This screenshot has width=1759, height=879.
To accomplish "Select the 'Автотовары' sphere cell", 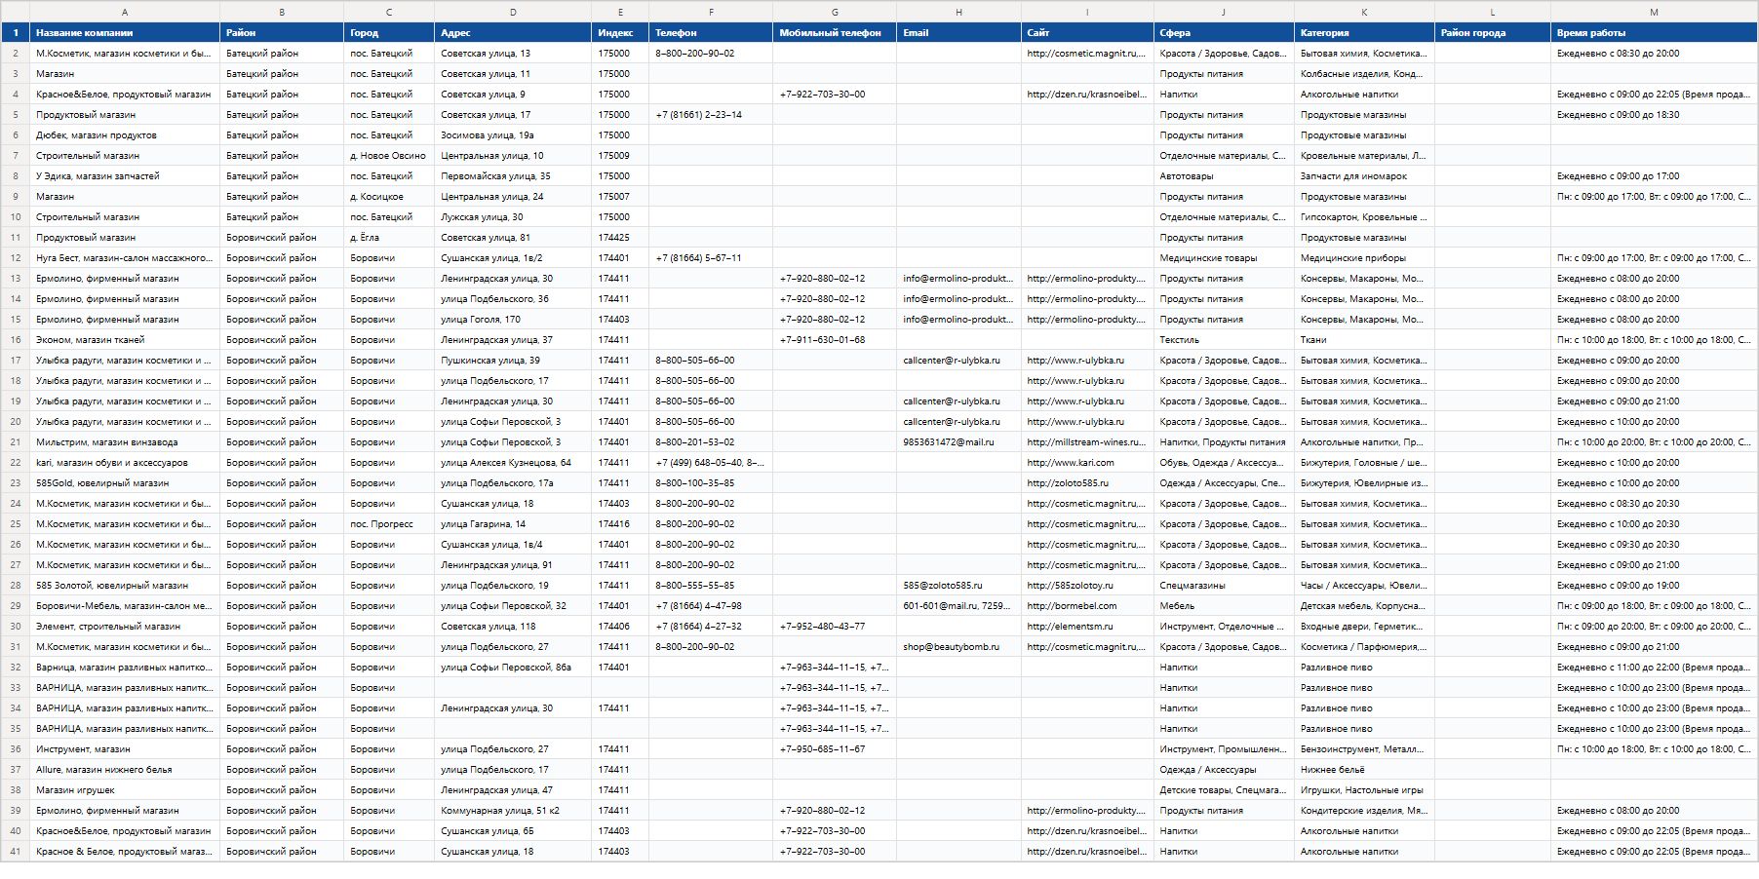I will coord(1224,176).
